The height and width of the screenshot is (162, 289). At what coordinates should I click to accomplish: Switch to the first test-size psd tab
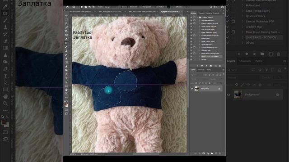[x=80, y=12]
